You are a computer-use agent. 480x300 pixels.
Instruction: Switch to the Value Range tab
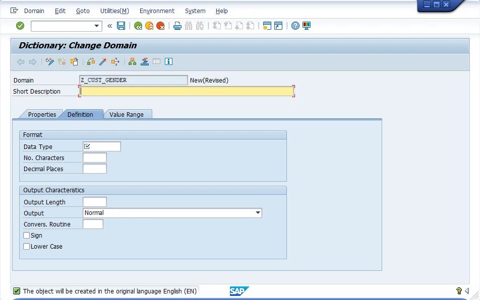tap(127, 115)
